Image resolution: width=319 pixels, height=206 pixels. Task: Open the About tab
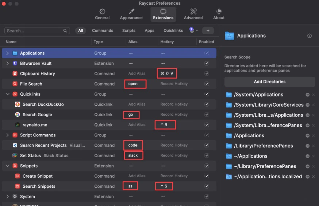pos(219,14)
